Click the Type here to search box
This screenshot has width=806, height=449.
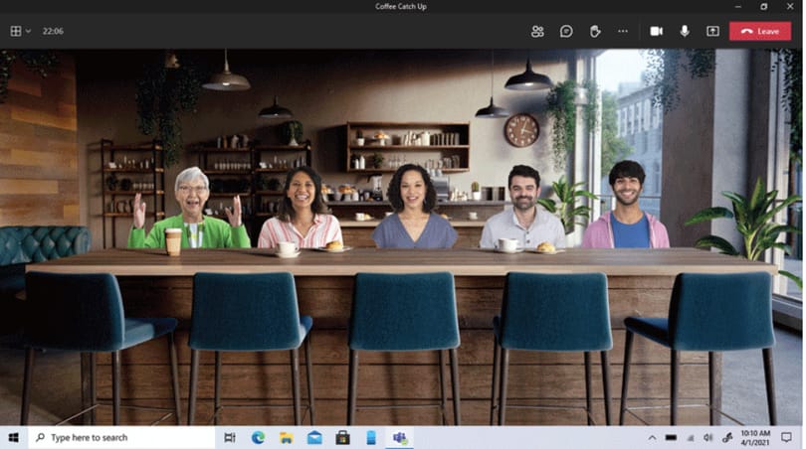click(121, 438)
